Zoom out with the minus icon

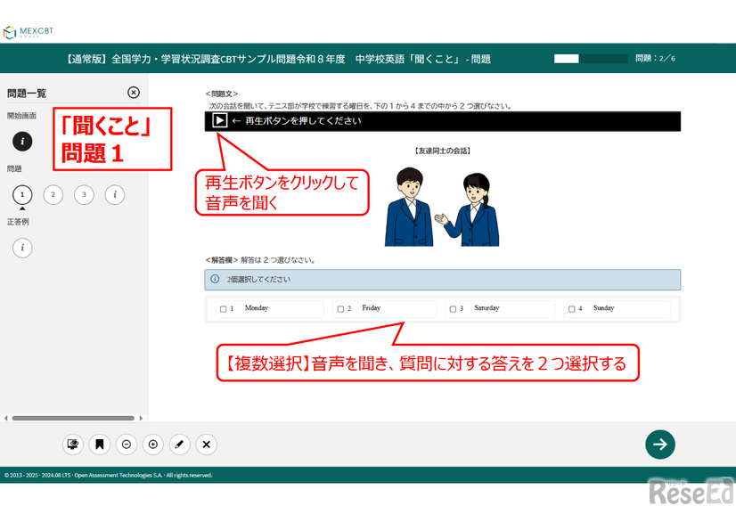(127, 445)
